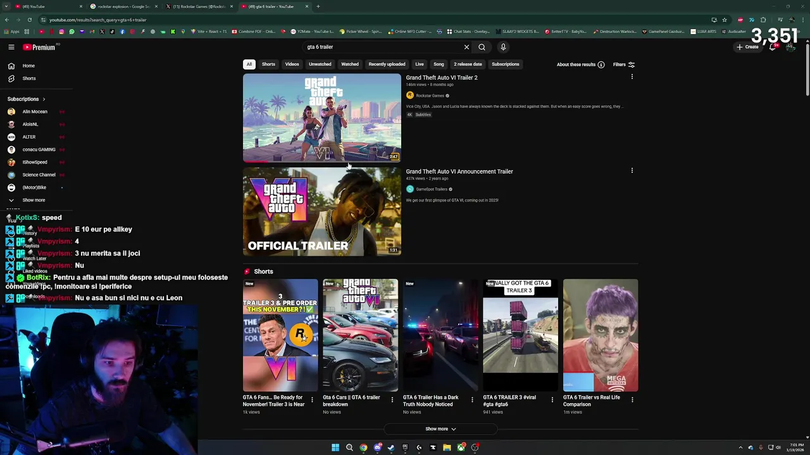Screen dimensions: 810x455
Task: Select the Watched filter chip
Action: [x=350, y=64]
